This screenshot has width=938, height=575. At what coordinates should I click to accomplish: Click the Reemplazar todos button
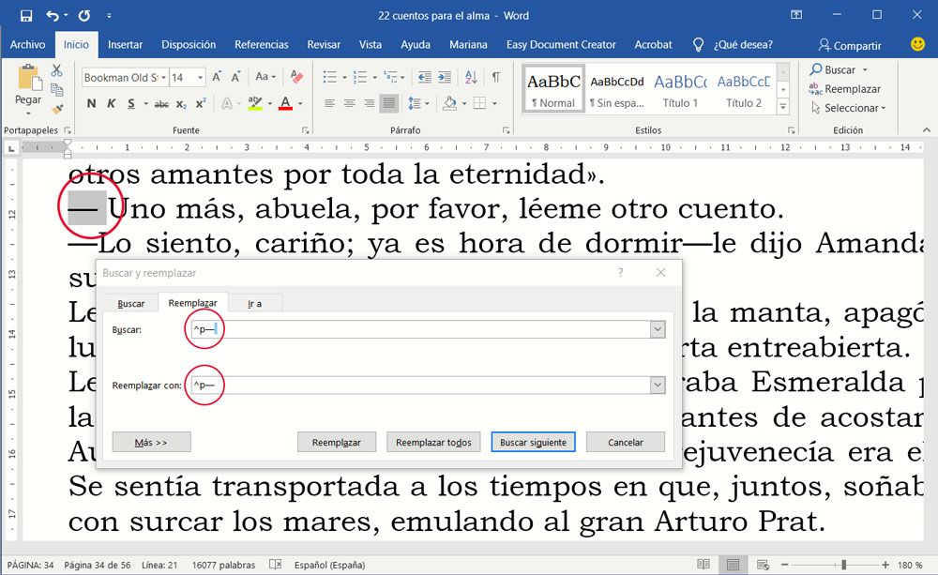pos(433,442)
